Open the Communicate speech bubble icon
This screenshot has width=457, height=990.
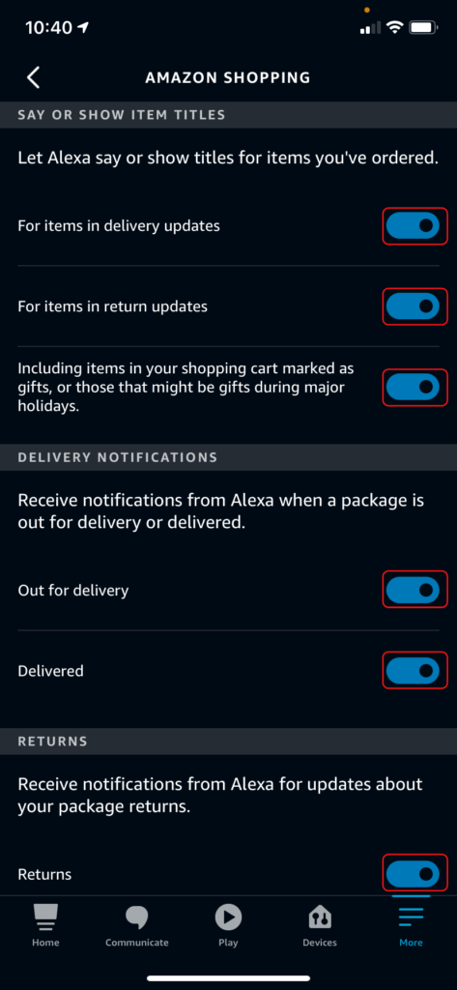(137, 917)
